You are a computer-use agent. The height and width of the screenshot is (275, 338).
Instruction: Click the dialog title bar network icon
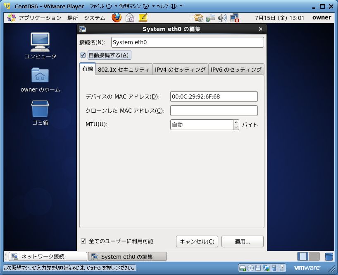(83, 29)
